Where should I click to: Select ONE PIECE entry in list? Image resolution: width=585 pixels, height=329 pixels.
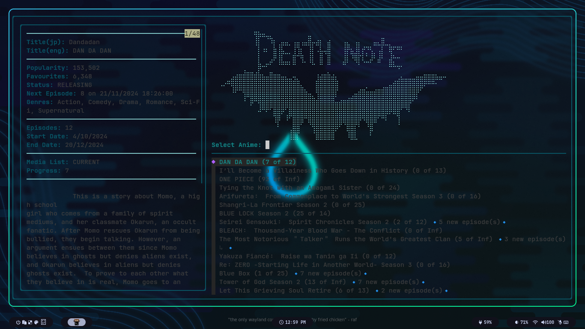[260, 179]
